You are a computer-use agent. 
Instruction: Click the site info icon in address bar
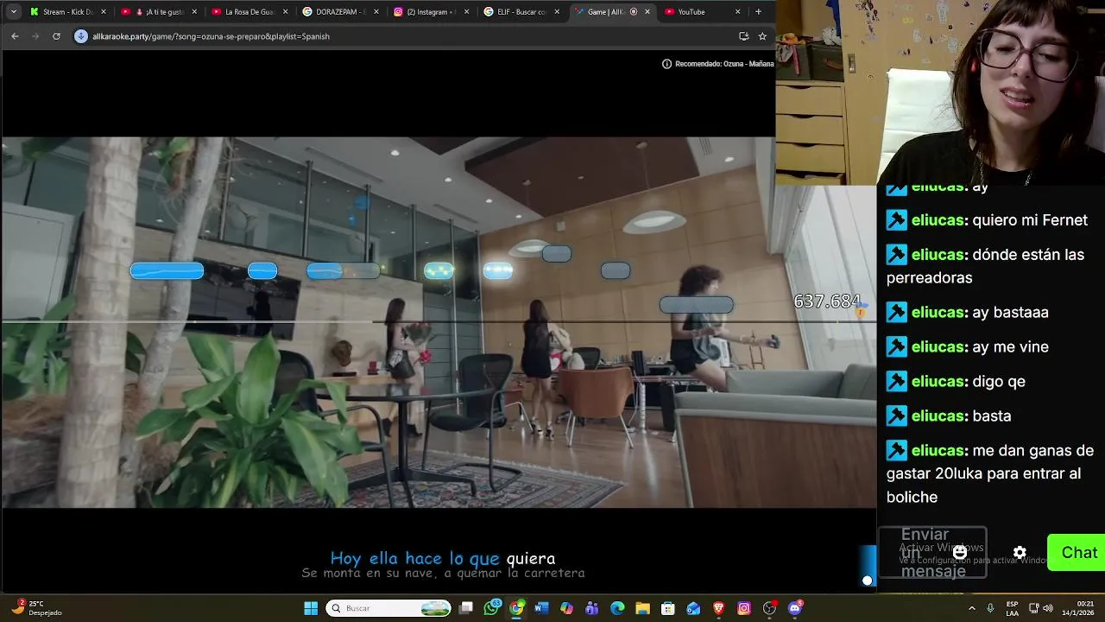tap(81, 36)
